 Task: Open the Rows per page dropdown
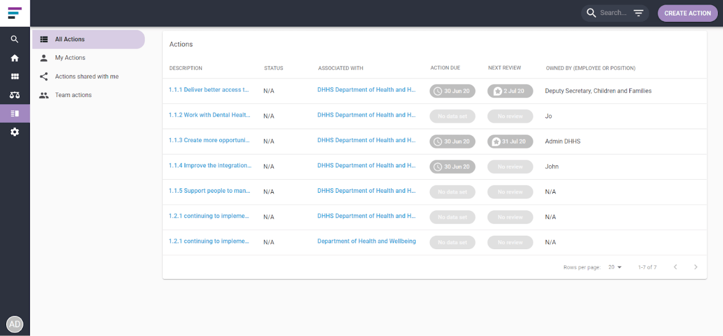(615, 267)
